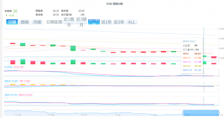Screen dimensions: 224x118
Task: Click the 成交量(張) value 180 in header
Action: point(82,15)
